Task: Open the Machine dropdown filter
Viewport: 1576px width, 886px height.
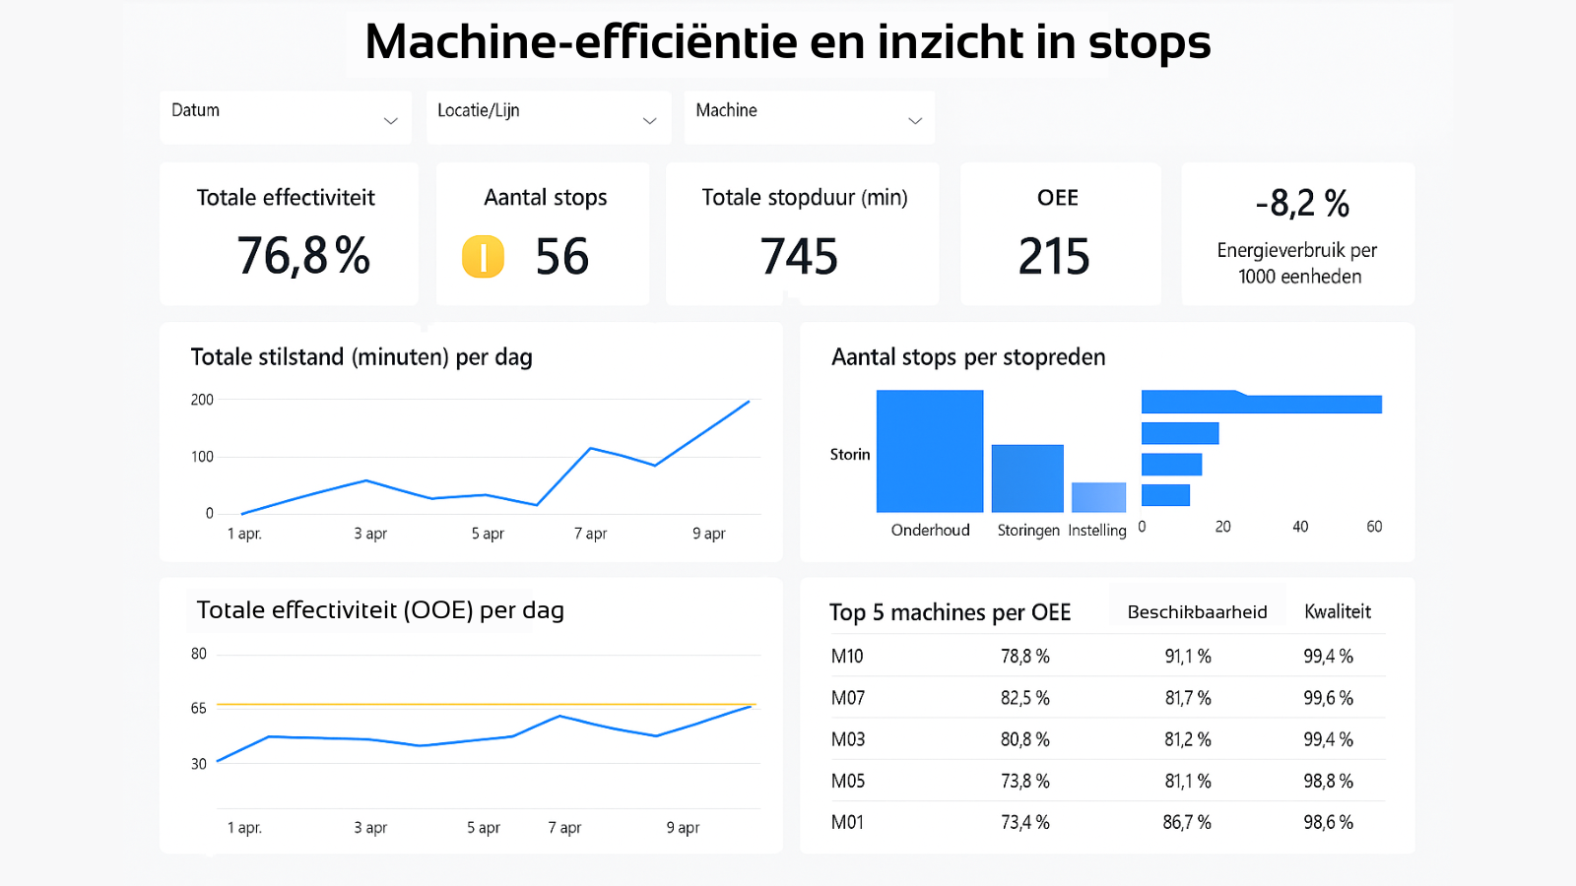Action: 810,118
